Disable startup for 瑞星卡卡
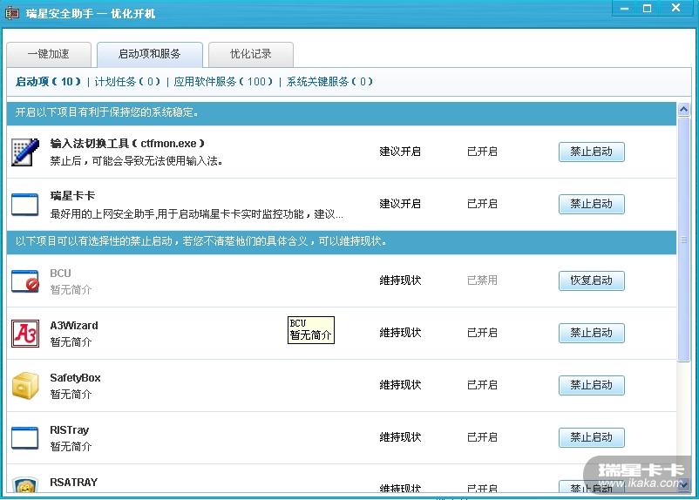This screenshot has width=699, height=500. [591, 204]
